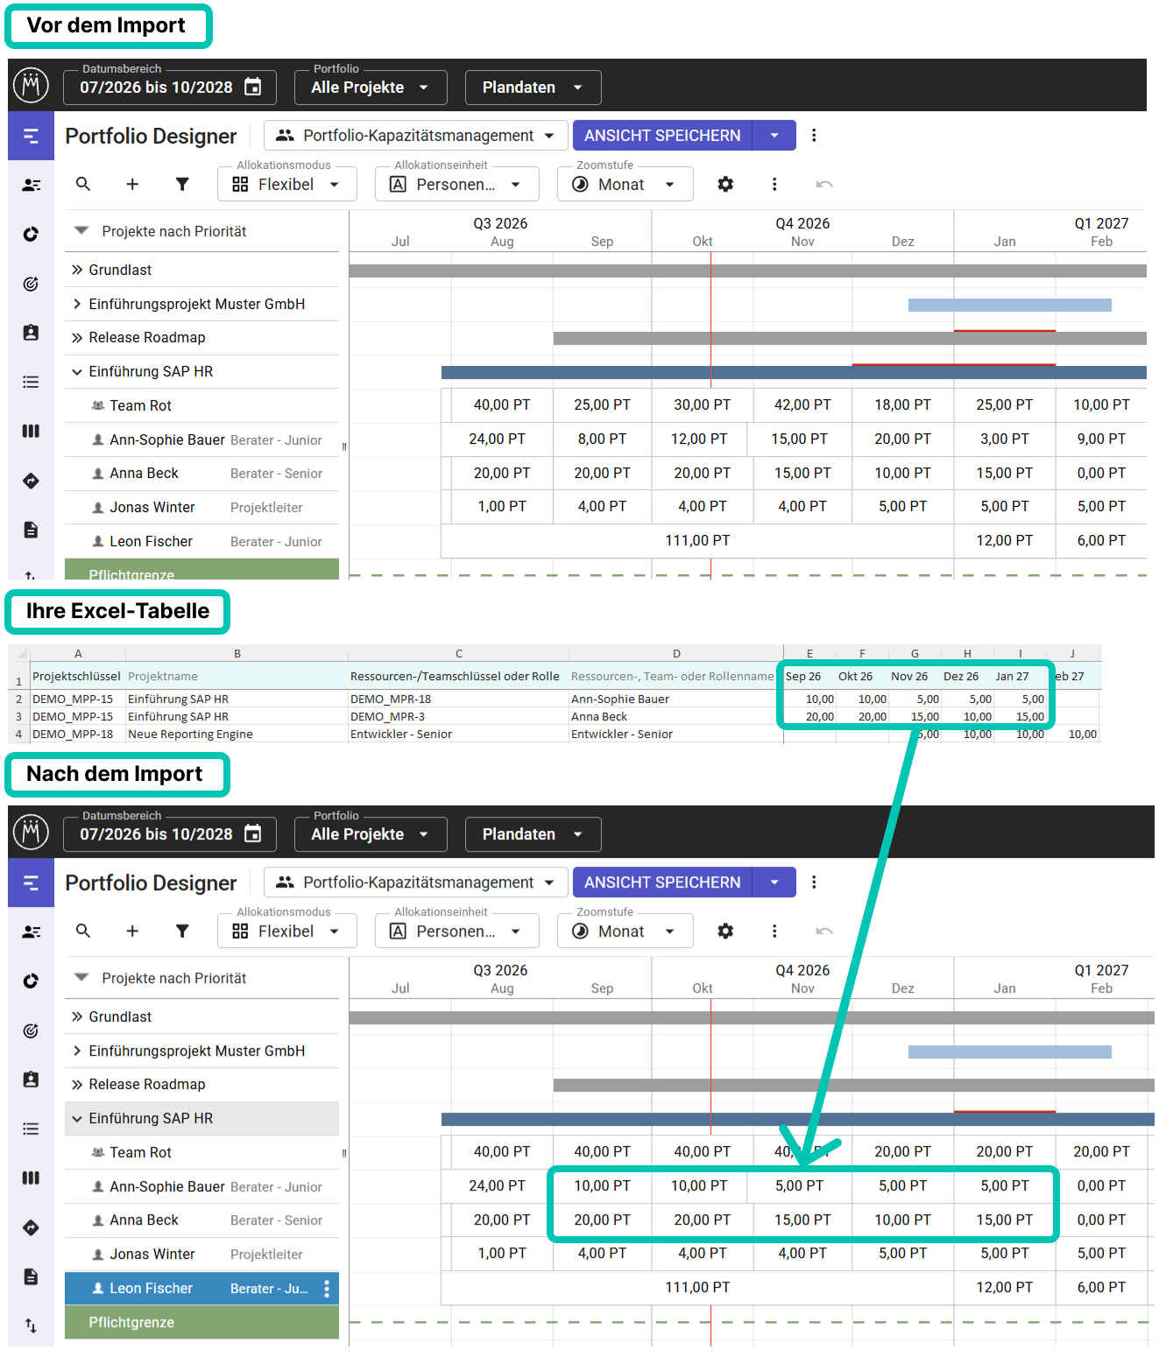Image resolution: width=1166 pixels, height=1357 pixels.
Task: Open Plandaten dropdown in Nach dem Import view
Action: point(533,834)
